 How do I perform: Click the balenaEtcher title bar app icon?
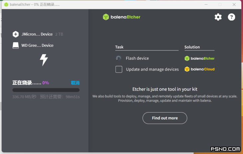click(6, 4)
